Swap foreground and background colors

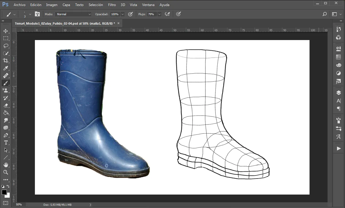tap(8, 186)
